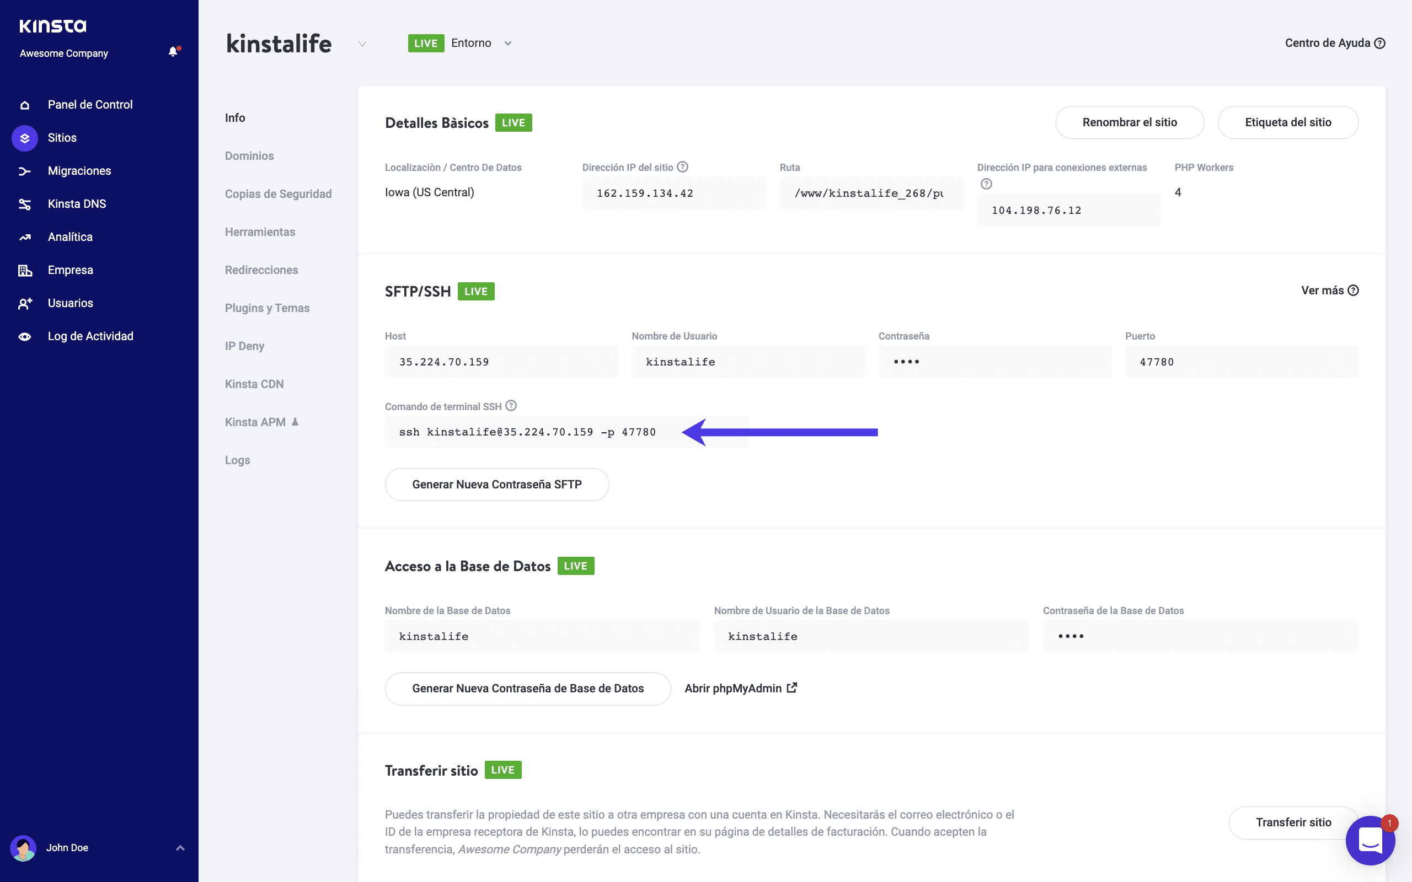This screenshot has width=1412, height=882.
Task: Click help icon next to Dirección IP del sitio
Action: pyautogui.click(x=682, y=167)
